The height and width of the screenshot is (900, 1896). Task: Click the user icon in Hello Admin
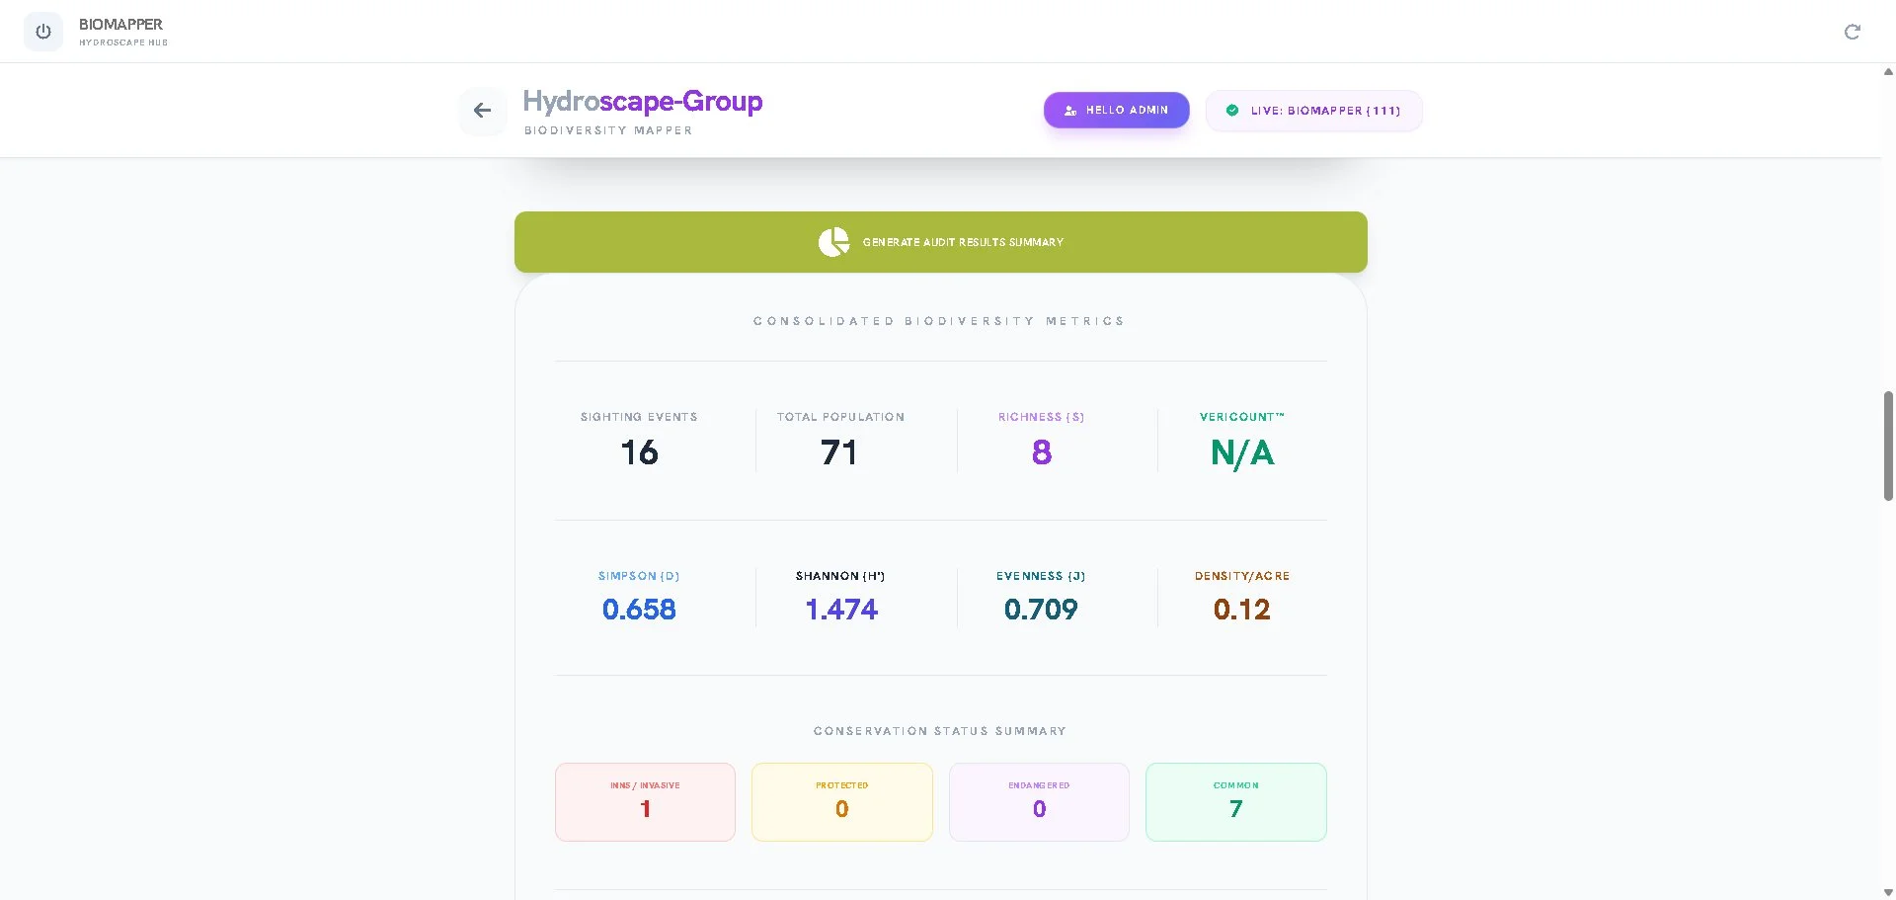tap(1070, 111)
